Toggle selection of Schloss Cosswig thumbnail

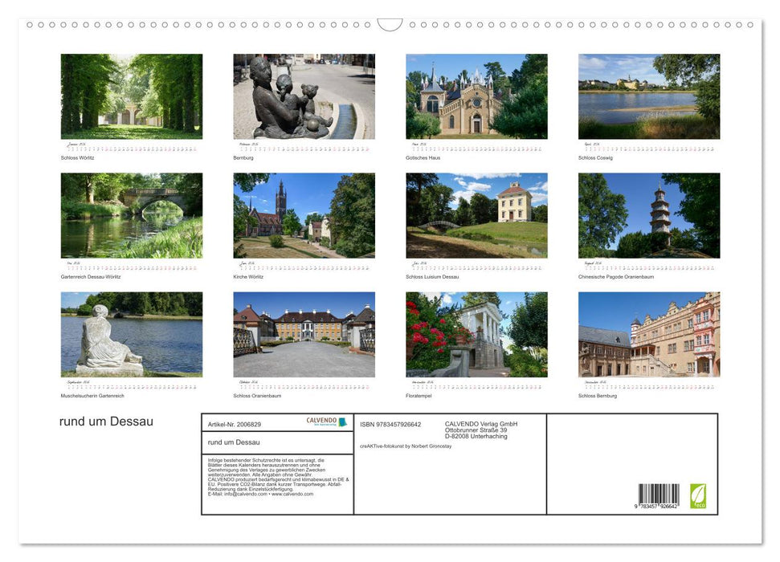pos(648,96)
